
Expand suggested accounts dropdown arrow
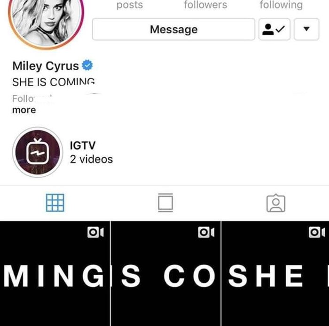(x=306, y=29)
